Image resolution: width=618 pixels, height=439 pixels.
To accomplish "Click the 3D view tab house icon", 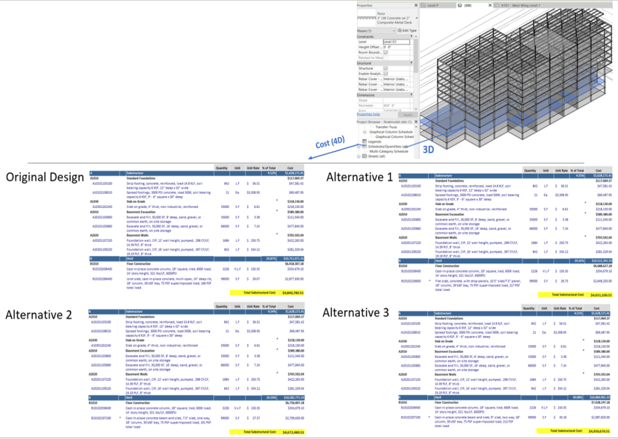I will pyautogui.click(x=459, y=5).
